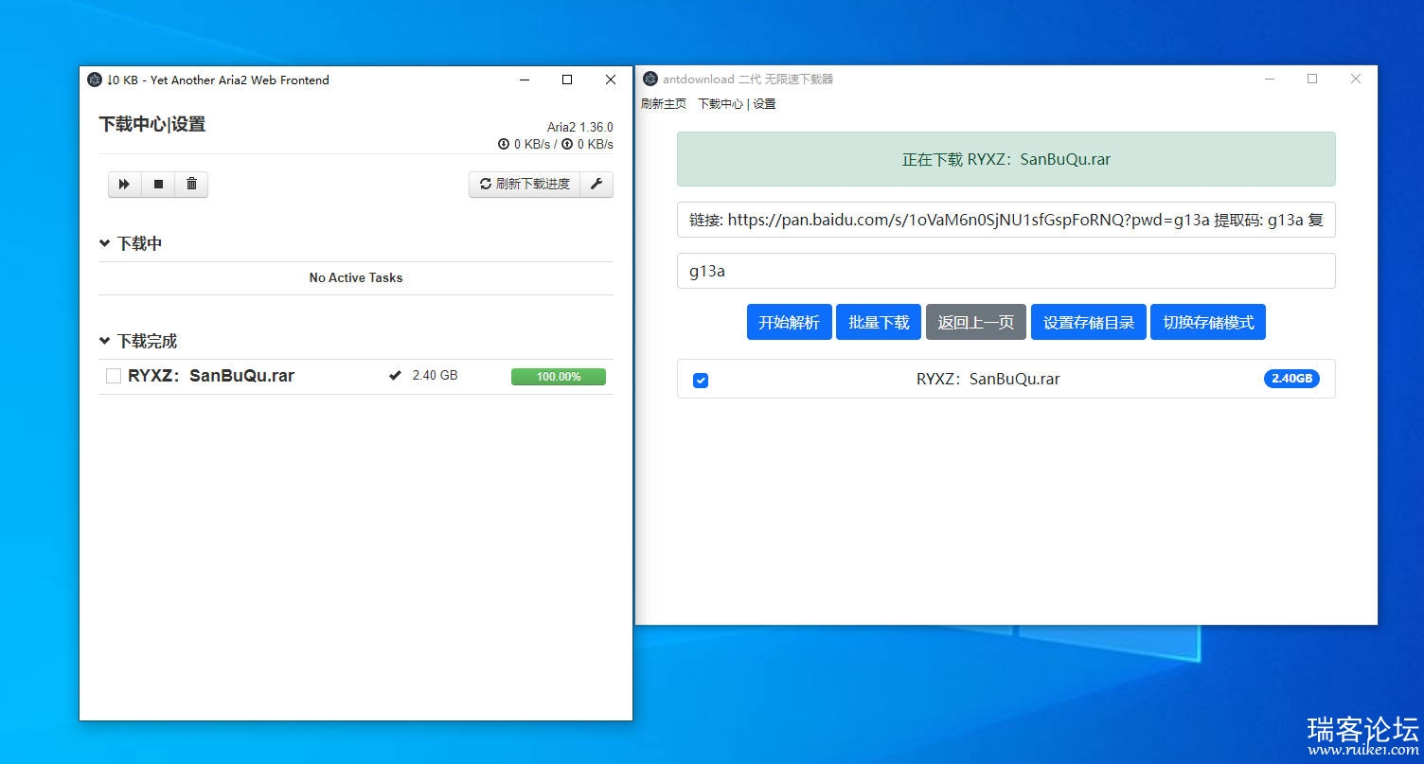Screen dimensions: 1424x764
Task: Click the 刷新下载进度 refresh button
Action: tap(525, 184)
